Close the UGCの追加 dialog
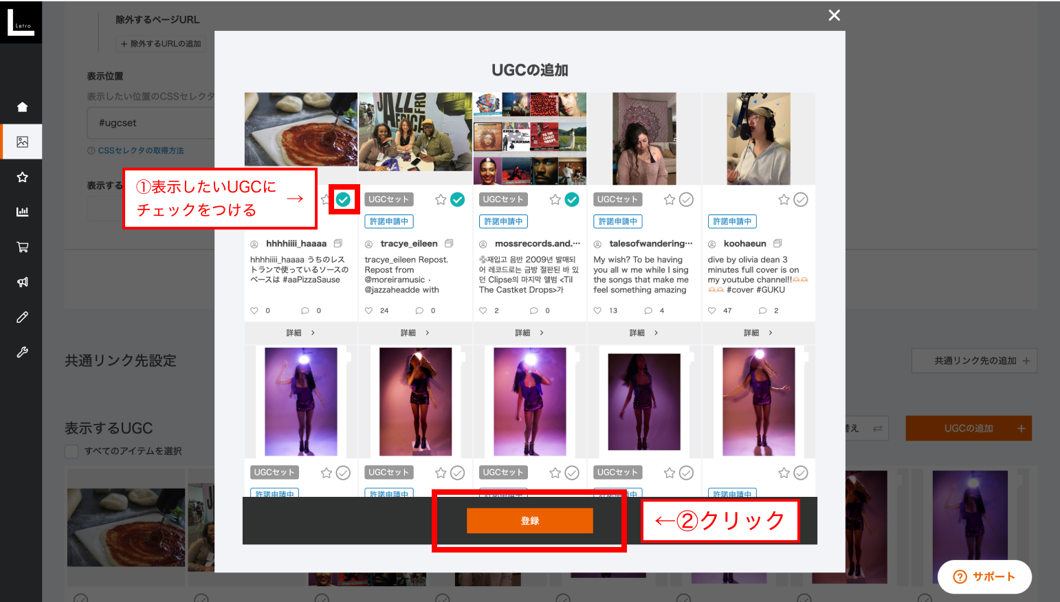This screenshot has width=1060, height=602. [x=835, y=15]
